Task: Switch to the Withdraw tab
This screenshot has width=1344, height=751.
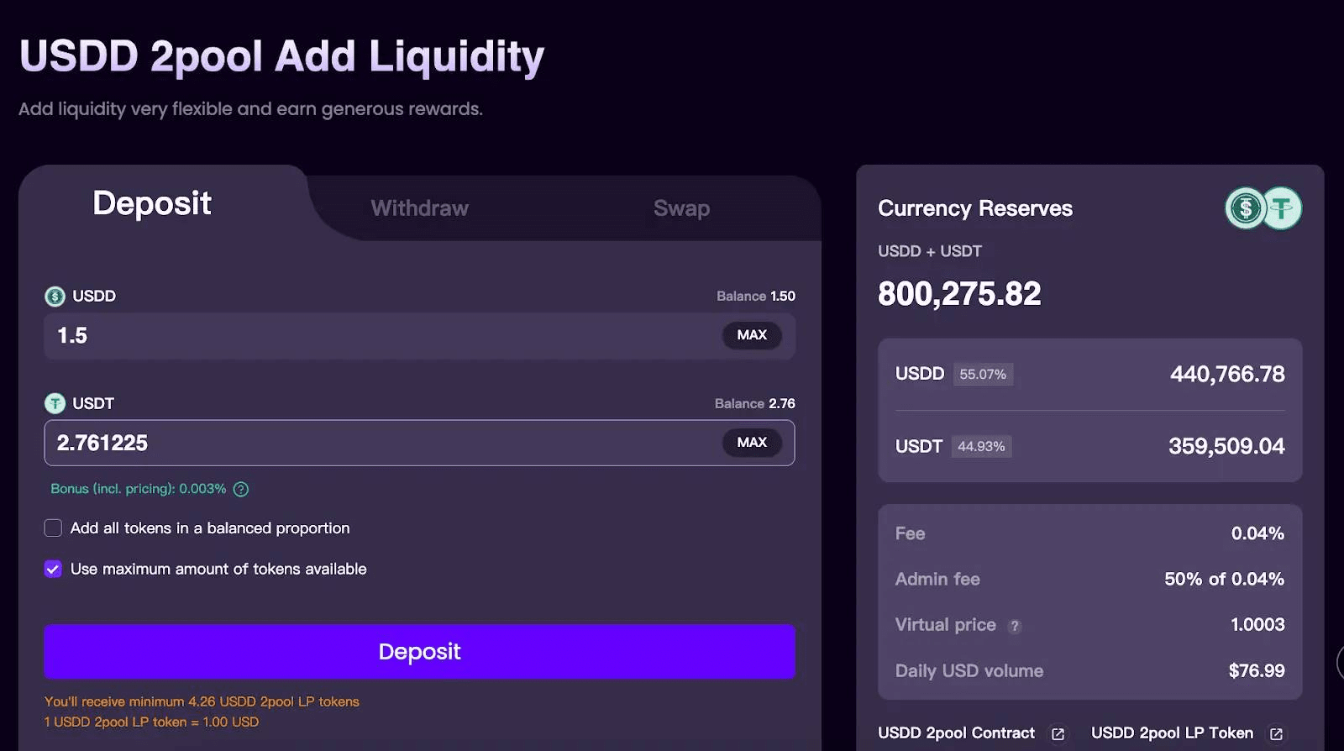Action: click(x=420, y=208)
